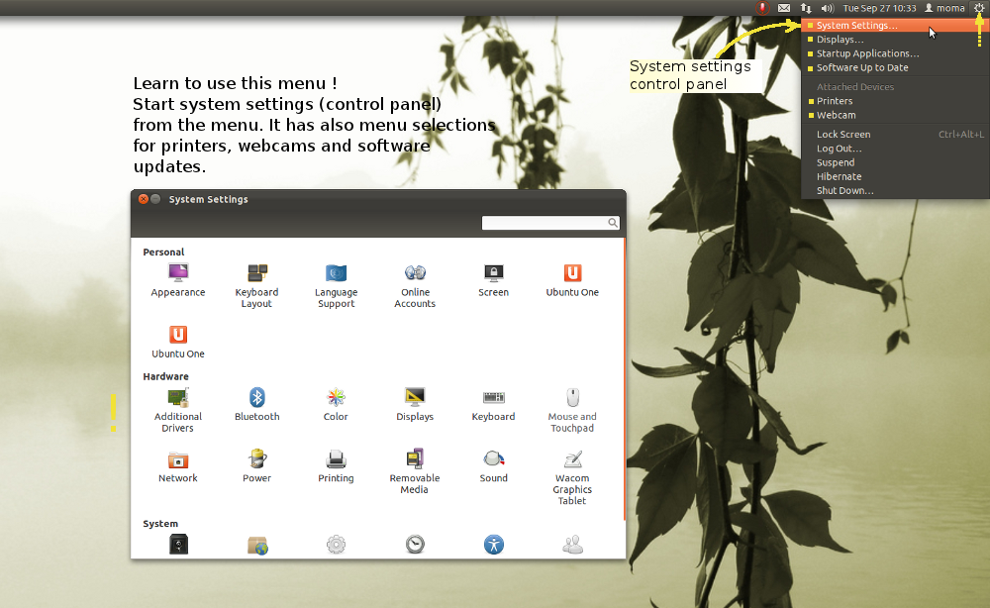The width and height of the screenshot is (990, 608).
Task: Click the blue accessibility icon in System section
Action: tap(494, 545)
